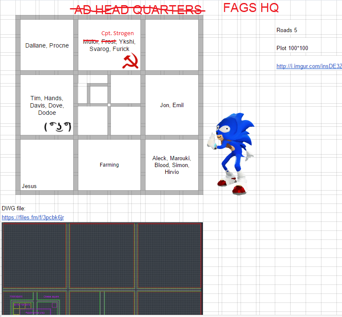The image size is (342, 317).
Task: Open the files.fm DWG file link
Action: click(33, 218)
